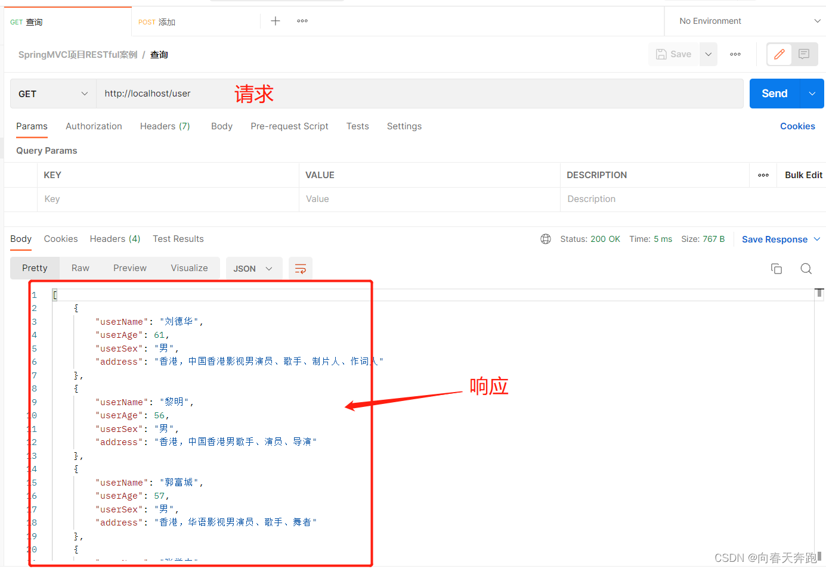Click the response body vertical scrollbar
Image resolution: width=826 pixels, height=569 pixels.
[x=820, y=425]
